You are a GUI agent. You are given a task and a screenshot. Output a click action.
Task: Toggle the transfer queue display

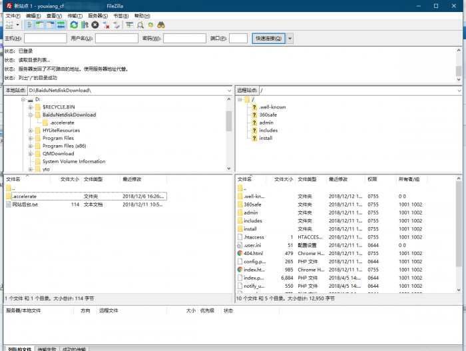click(61, 25)
